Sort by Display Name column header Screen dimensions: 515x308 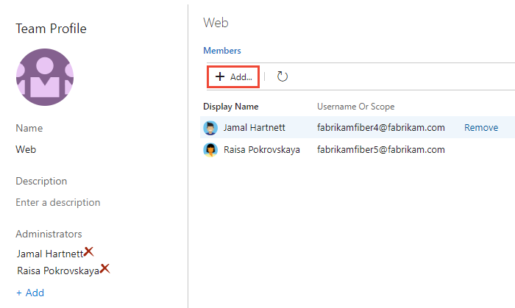231,107
